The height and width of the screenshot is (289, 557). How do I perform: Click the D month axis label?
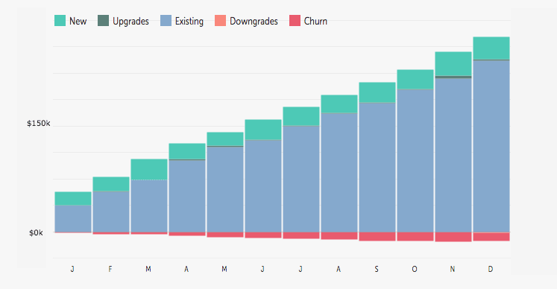point(491,269)
